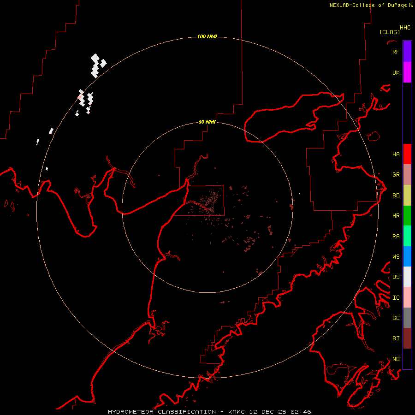
Task: Click the RF legend label
Action: coord(396,52)
